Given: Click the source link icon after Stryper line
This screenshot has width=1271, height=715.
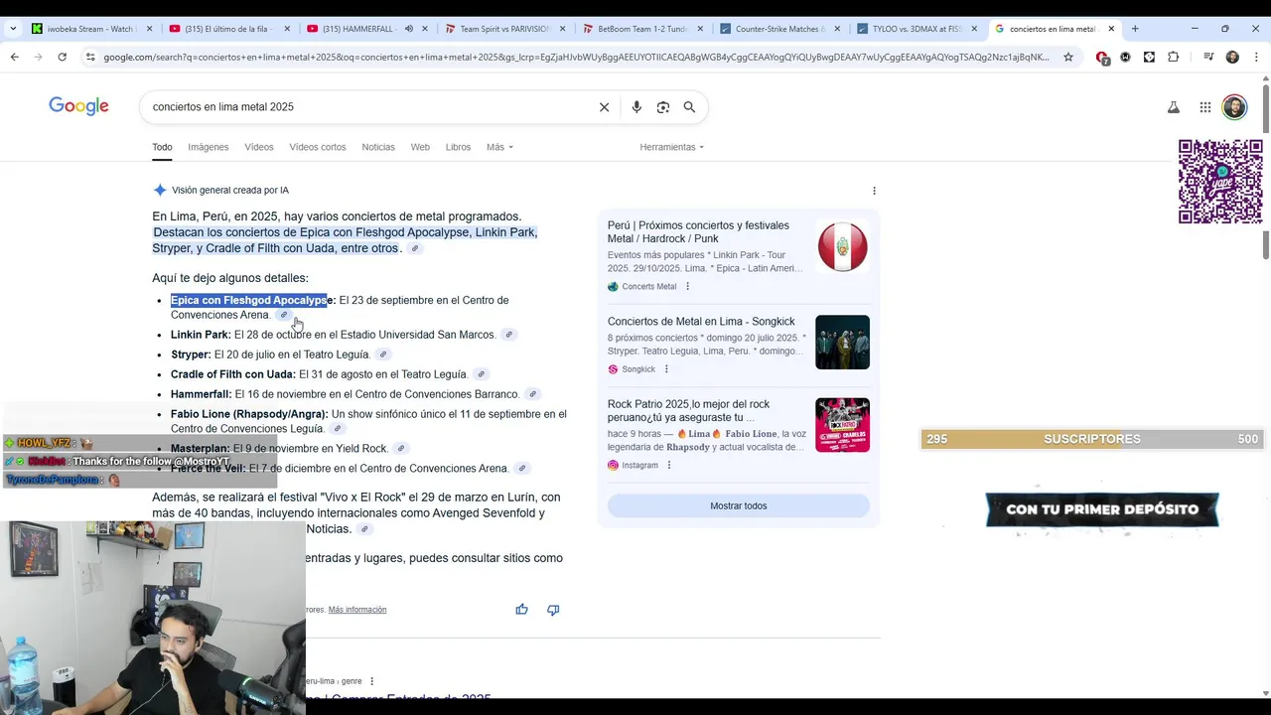Looking at the screenshot, I should pyautogui.click(x=382, y=355).
